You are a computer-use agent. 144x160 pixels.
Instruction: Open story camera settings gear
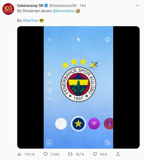pyautogui.click(x=107, y=39)
